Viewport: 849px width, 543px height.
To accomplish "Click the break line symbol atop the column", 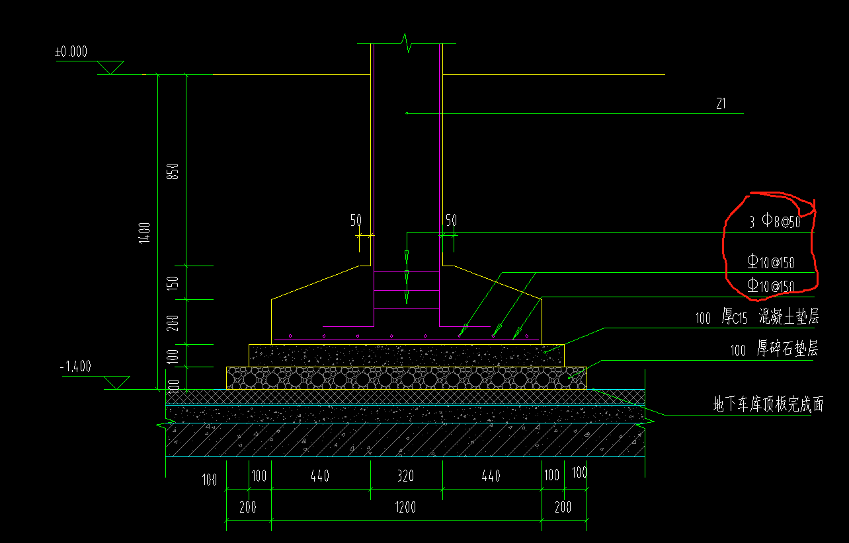I will 407,44.
